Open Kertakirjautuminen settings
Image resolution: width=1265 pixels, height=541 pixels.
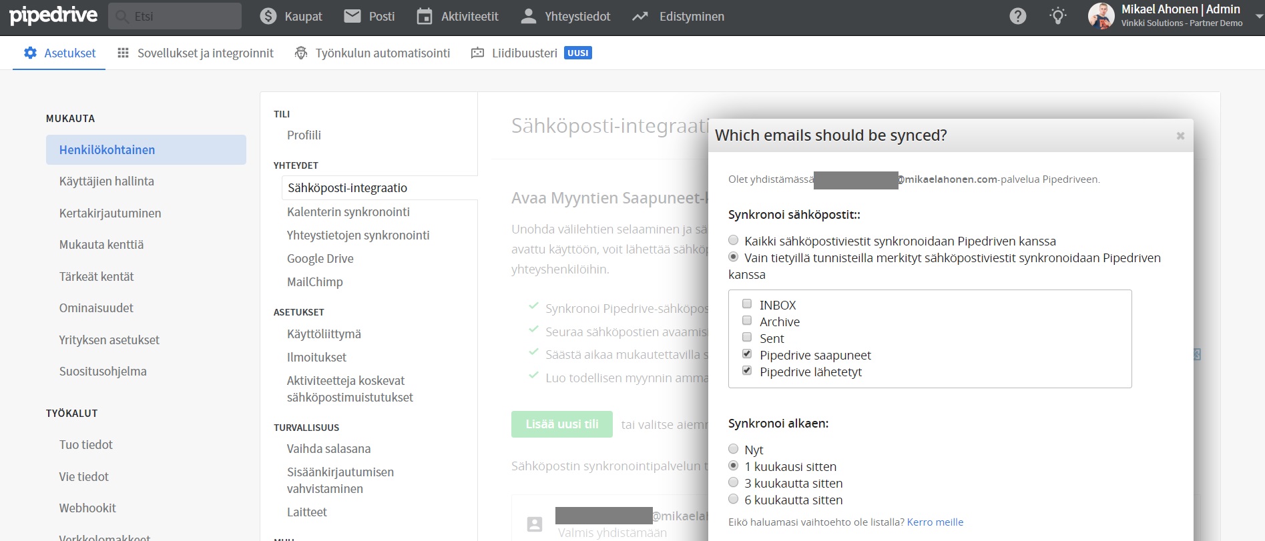coord(110,213)
